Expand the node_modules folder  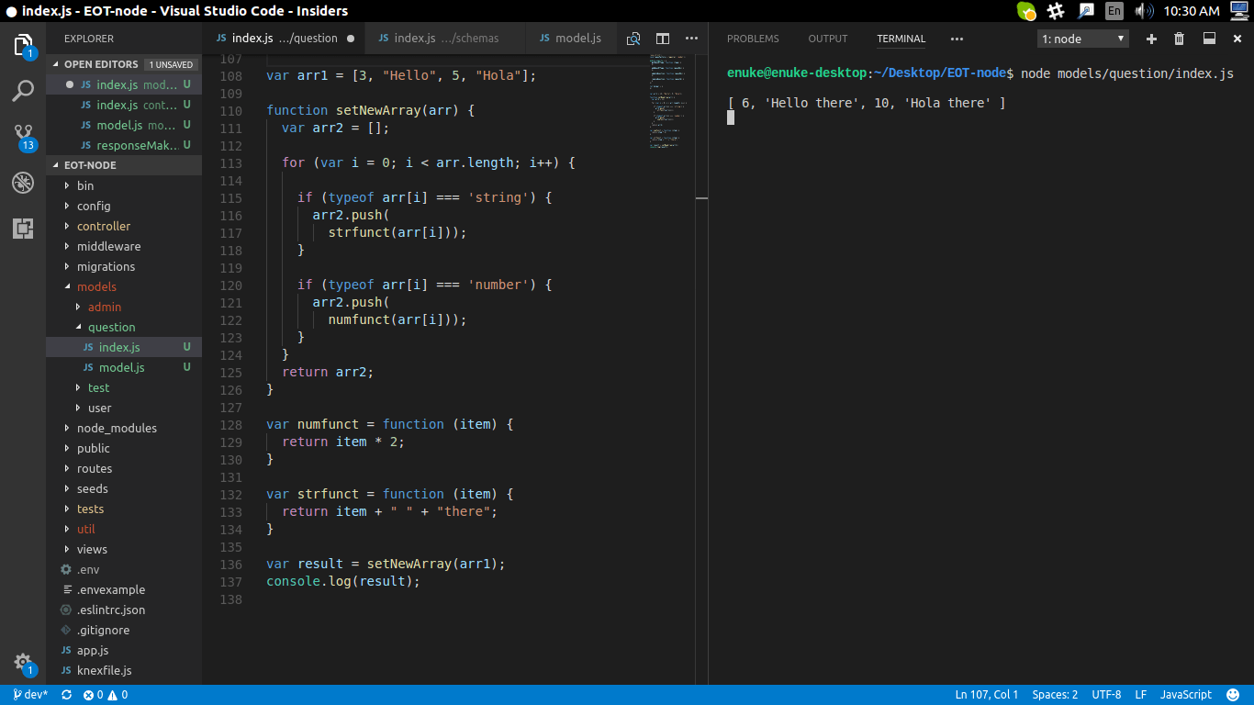tap(124, 428)
